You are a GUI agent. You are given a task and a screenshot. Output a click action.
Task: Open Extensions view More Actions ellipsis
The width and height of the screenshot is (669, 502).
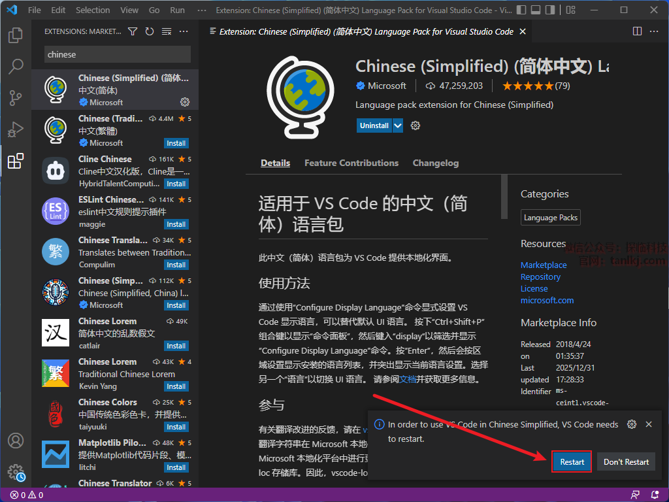[x=184, y=31]
